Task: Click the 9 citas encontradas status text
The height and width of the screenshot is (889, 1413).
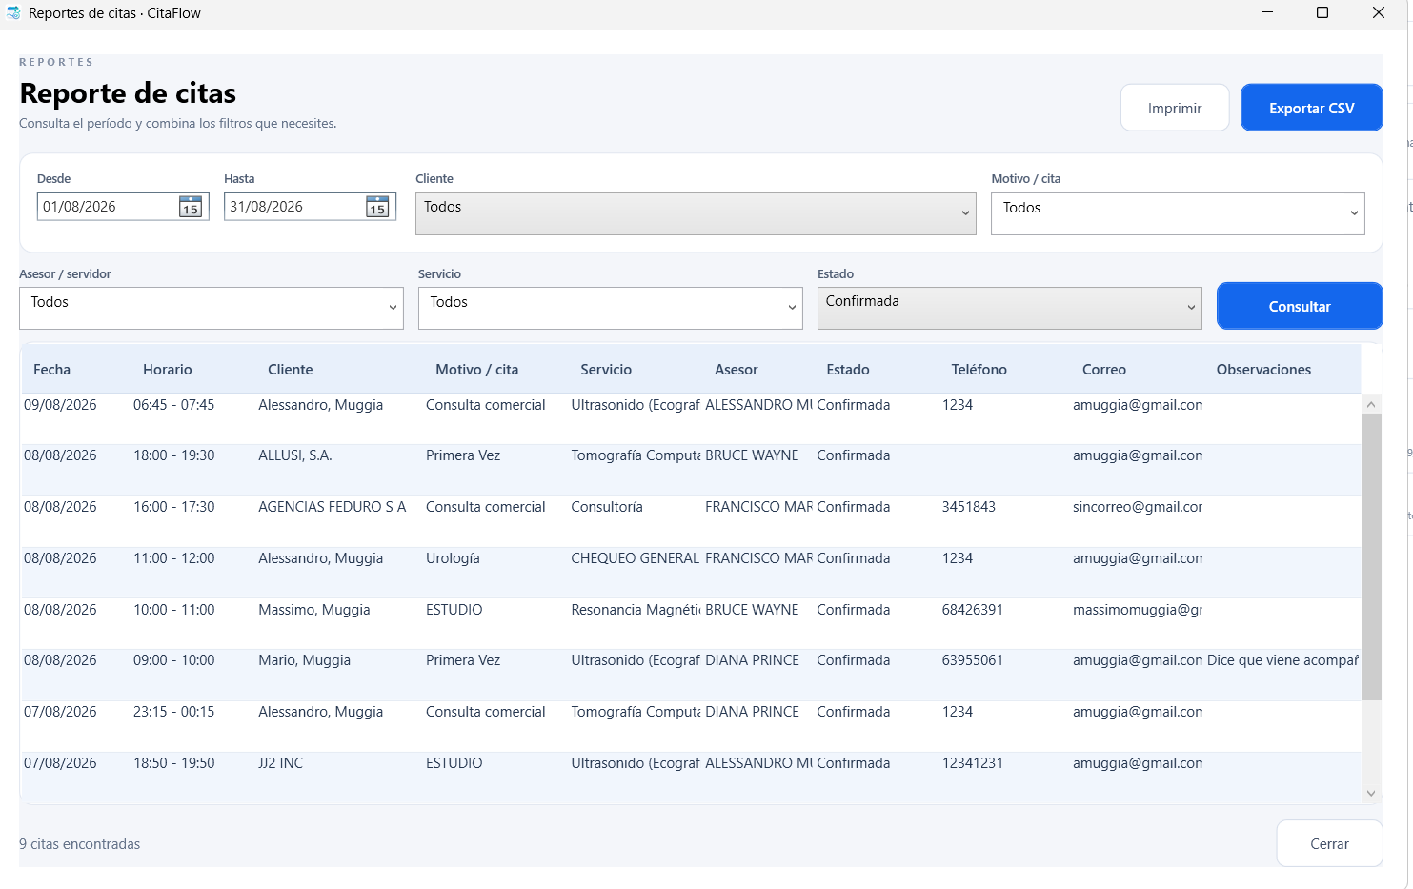Action: [x=80, y=844]
